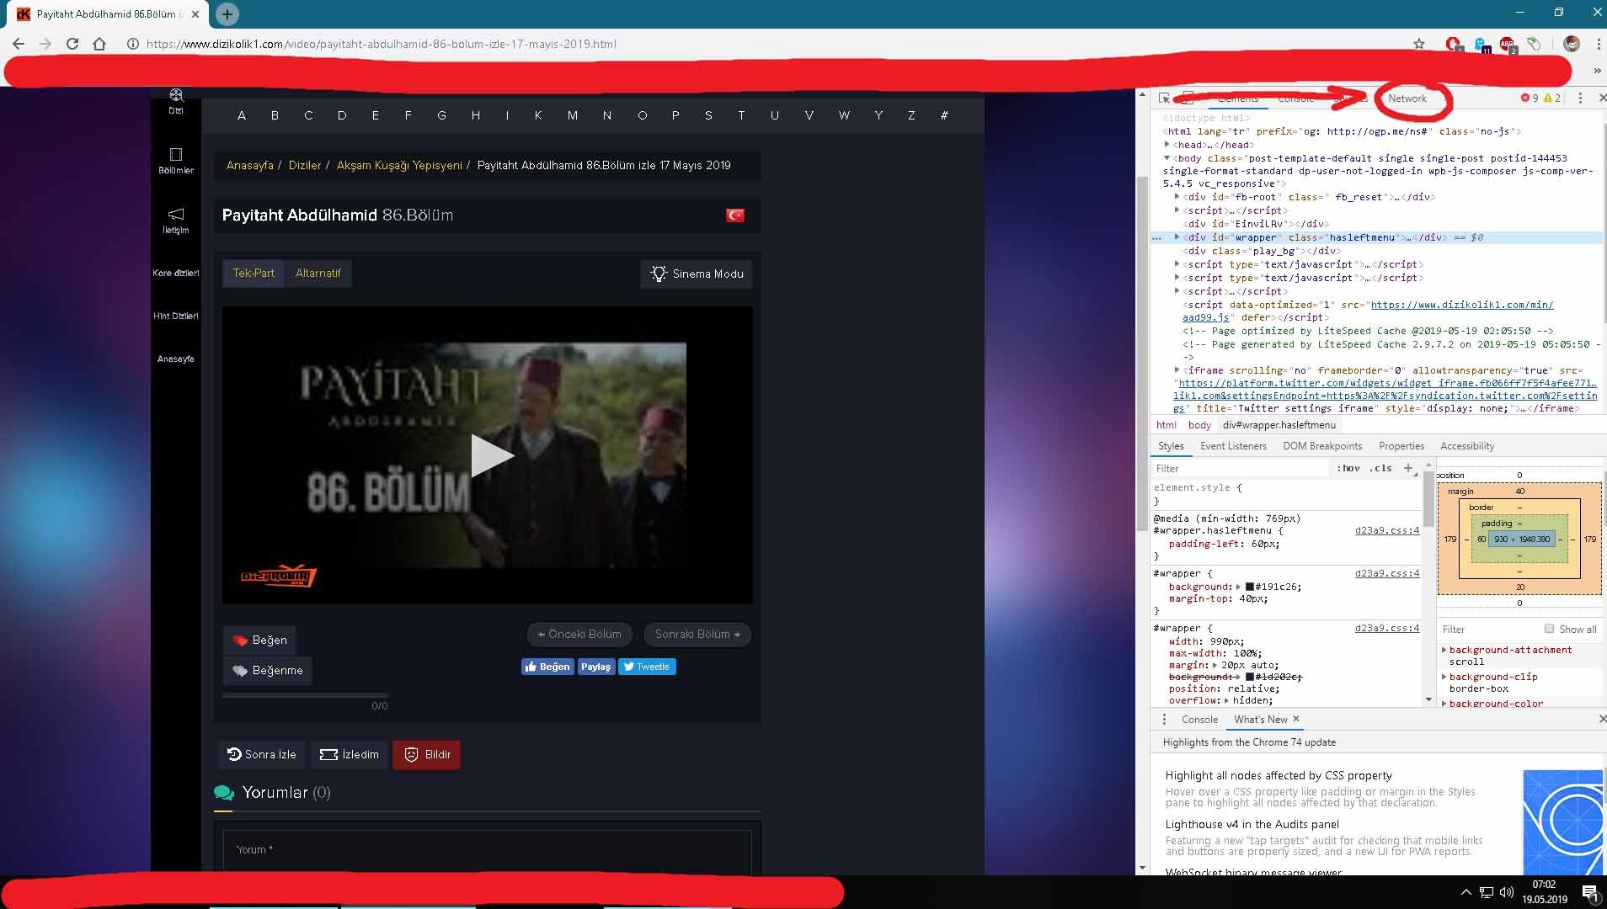Toggle the :hov element state panel
This screenshot has width=1607, height=909.
click(1348, 469)
